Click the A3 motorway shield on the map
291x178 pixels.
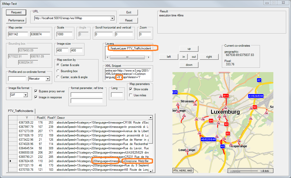tap(222, 146)
